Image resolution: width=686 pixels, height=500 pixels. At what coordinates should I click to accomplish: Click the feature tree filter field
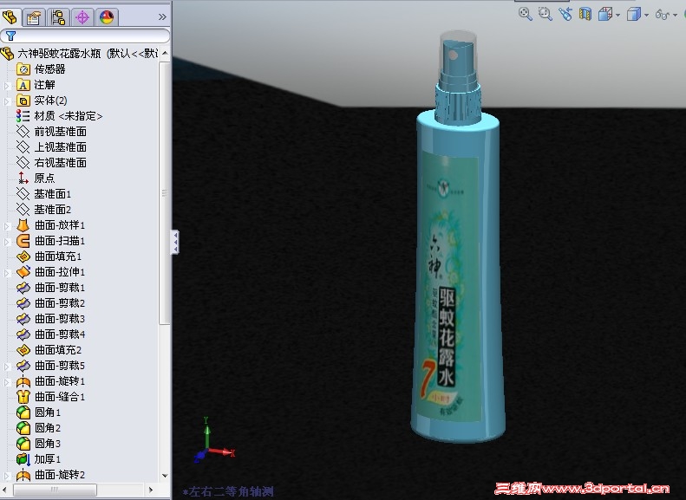85,36
